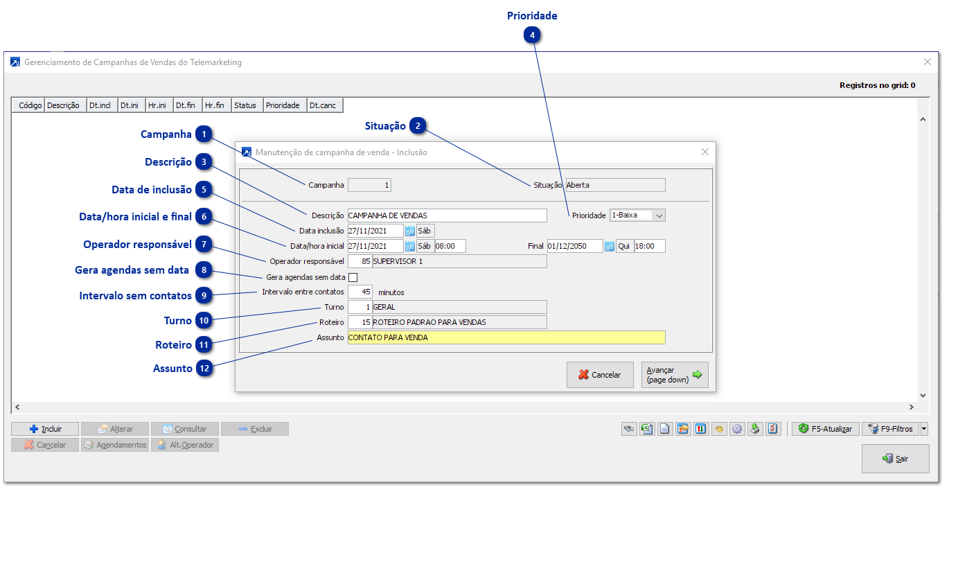This screenshot has height=573, width=967.
Task: Click the Dt.incl column header
Action: [102, 105]
